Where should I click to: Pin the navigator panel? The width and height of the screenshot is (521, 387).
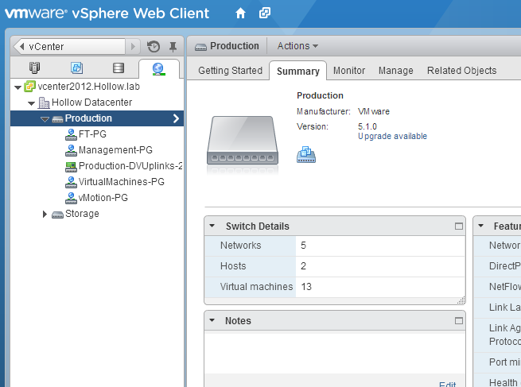[x=173, y=47]
